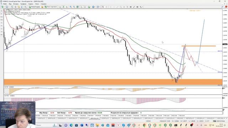Show hidden tray icons chevron
The image size is (228, 128).
[197, 125]
